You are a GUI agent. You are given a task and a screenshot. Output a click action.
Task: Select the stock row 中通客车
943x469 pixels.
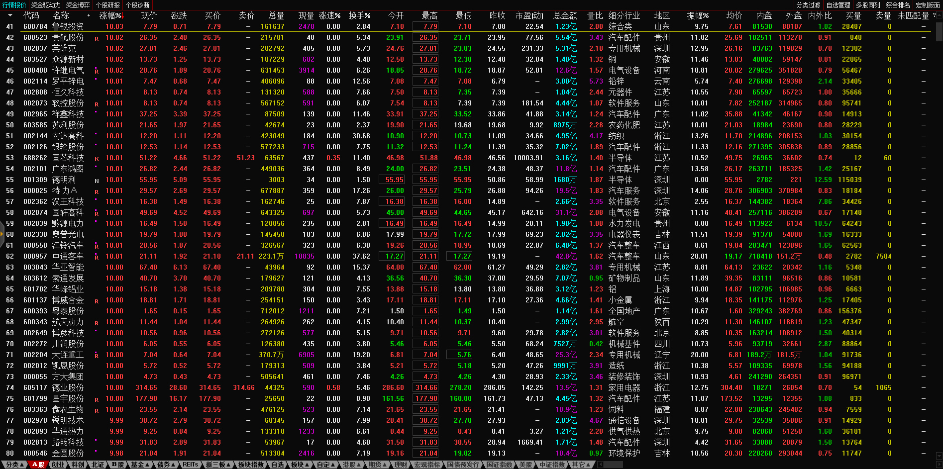coord(68,256)
